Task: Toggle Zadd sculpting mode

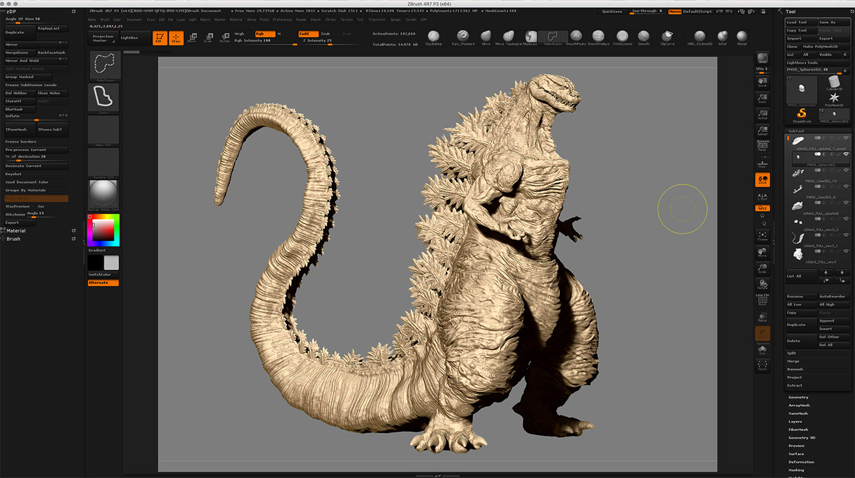Action: [x=308, y=34]
